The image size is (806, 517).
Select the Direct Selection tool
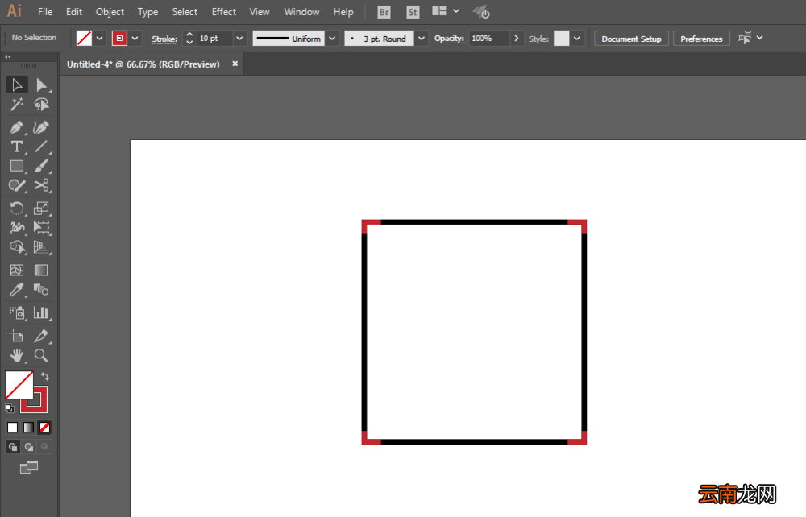(x=41, y=85)
